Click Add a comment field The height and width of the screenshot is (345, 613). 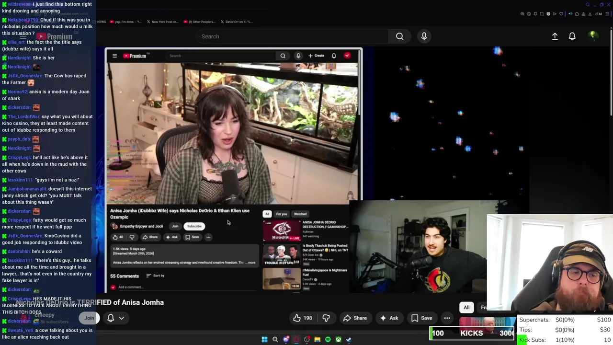[187, 287]
